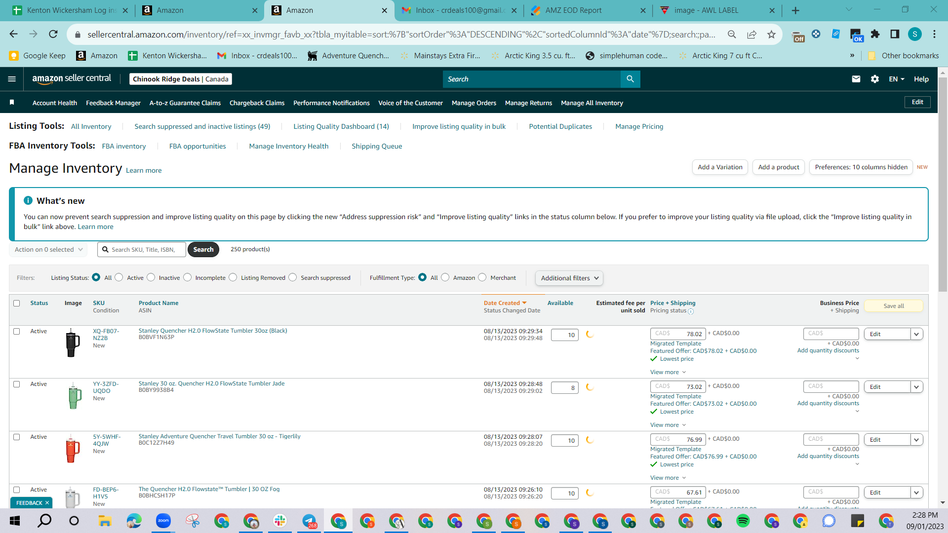Screen dimensions: 948x533
Task: Open the EN language dropdown
Action: [897, 79]
